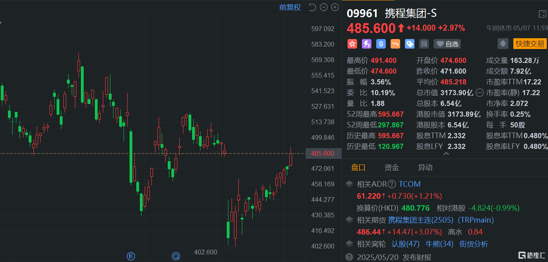Click the 成交量 value 163.28万
The image size is (548, 262).
(x=524, y=61)
